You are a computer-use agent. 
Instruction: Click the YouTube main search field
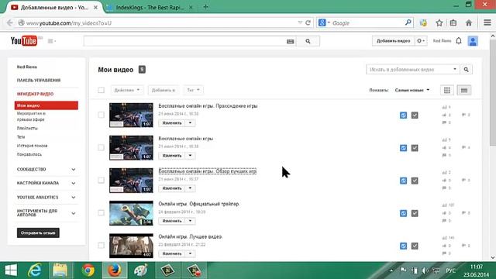point(190,41)
